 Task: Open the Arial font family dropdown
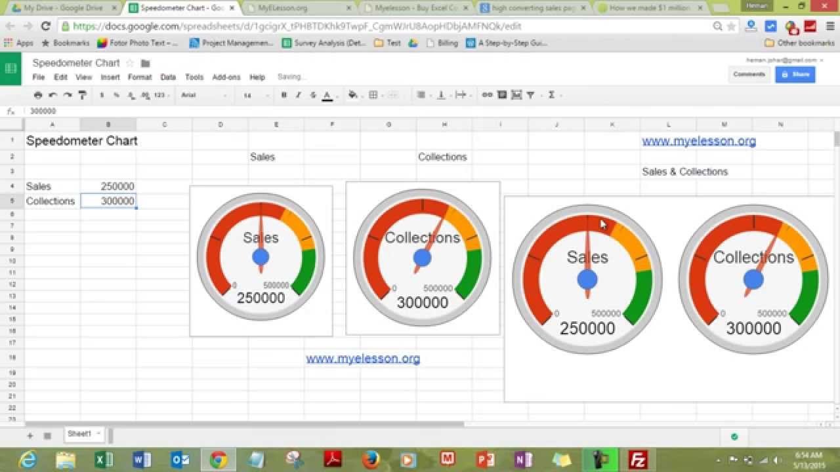[x=203, y=95]
